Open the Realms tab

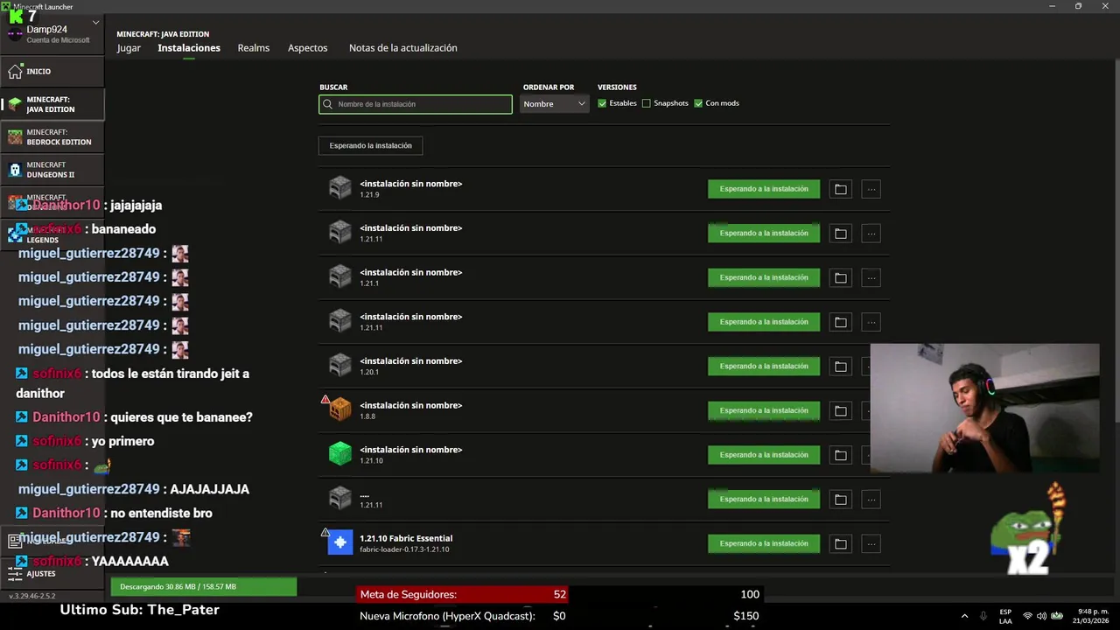(254, 48)
